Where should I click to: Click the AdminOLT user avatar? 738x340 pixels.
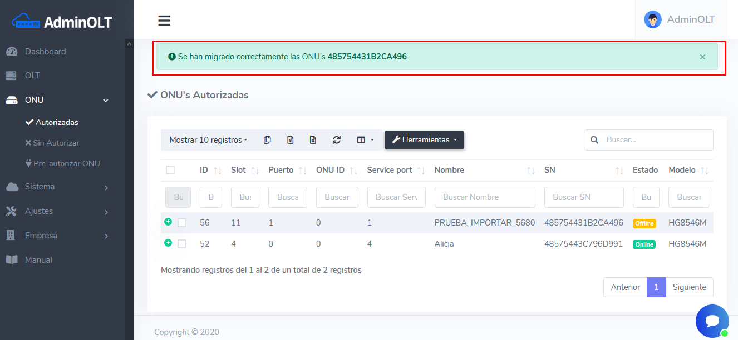pos(652,19)
